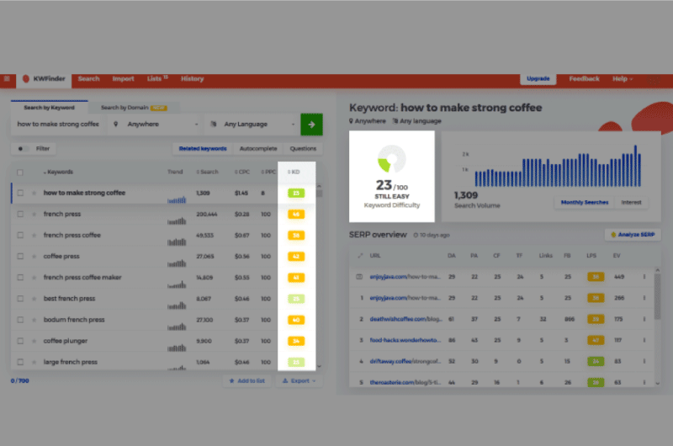Star the 'french press coffee' keyword

34,236
